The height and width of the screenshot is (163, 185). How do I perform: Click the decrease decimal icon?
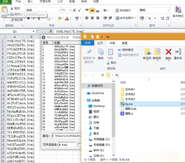coord(168,18)
